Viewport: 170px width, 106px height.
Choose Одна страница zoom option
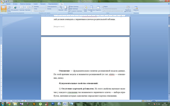[73, 7]
